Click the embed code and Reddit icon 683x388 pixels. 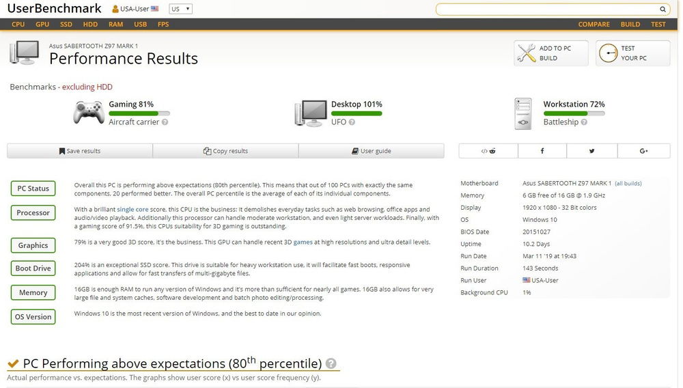tap(488, 151)
